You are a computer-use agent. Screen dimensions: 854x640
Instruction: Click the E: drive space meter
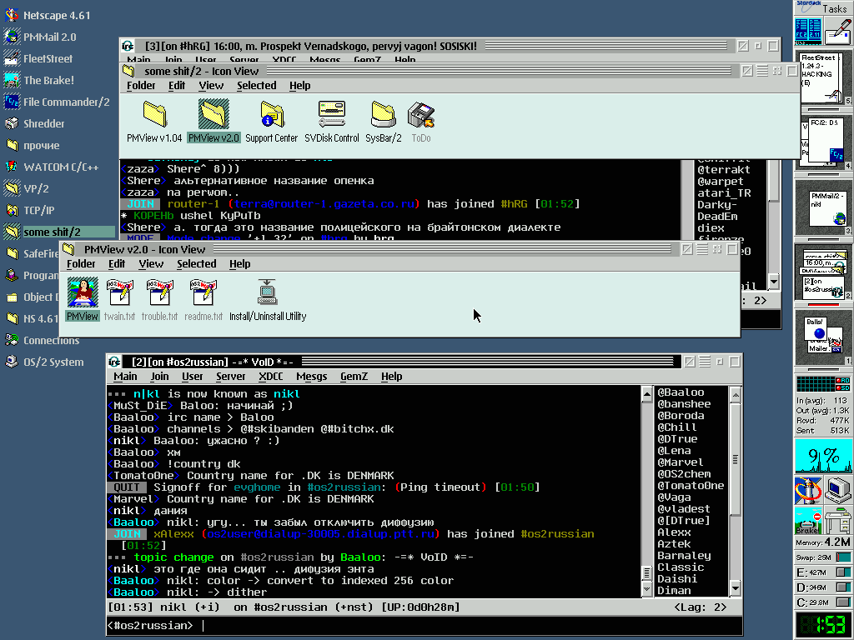coord(823,572)
